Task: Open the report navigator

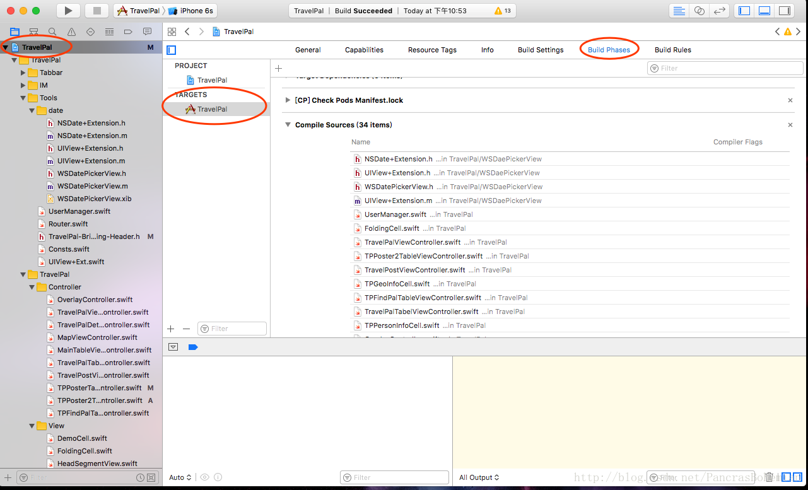Action: (147, 32)
